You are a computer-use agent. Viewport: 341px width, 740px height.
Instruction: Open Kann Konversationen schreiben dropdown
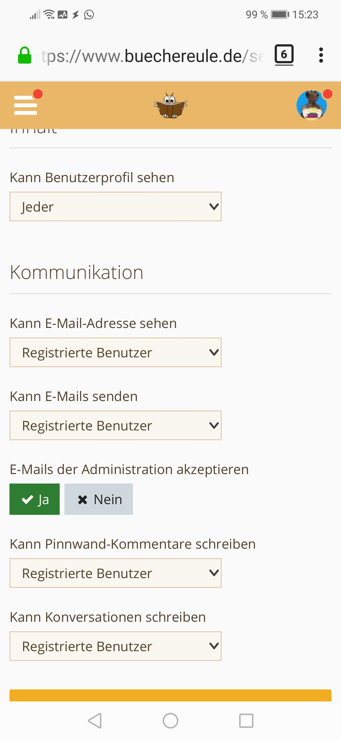point(116,646)
